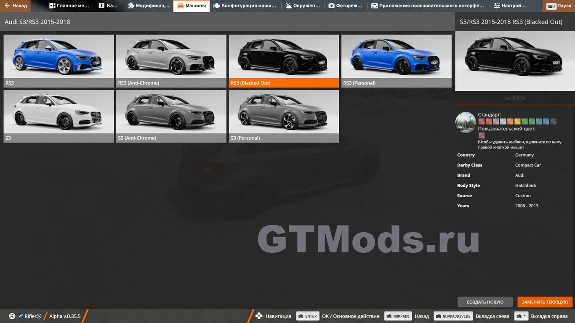Viewport: 575px width, 323px height.
Task: Pick the orange standard color swatch
Action: pyautogui.click(x=510, y=122)
